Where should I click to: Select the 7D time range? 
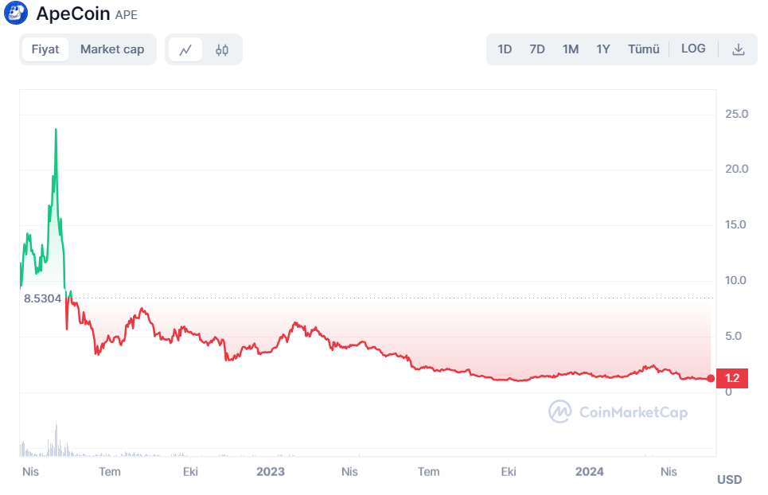point(537,49)
